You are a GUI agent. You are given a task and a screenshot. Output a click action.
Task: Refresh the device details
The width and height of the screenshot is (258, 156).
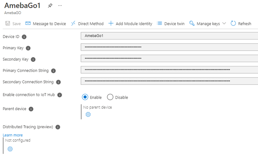click(241, 24)
